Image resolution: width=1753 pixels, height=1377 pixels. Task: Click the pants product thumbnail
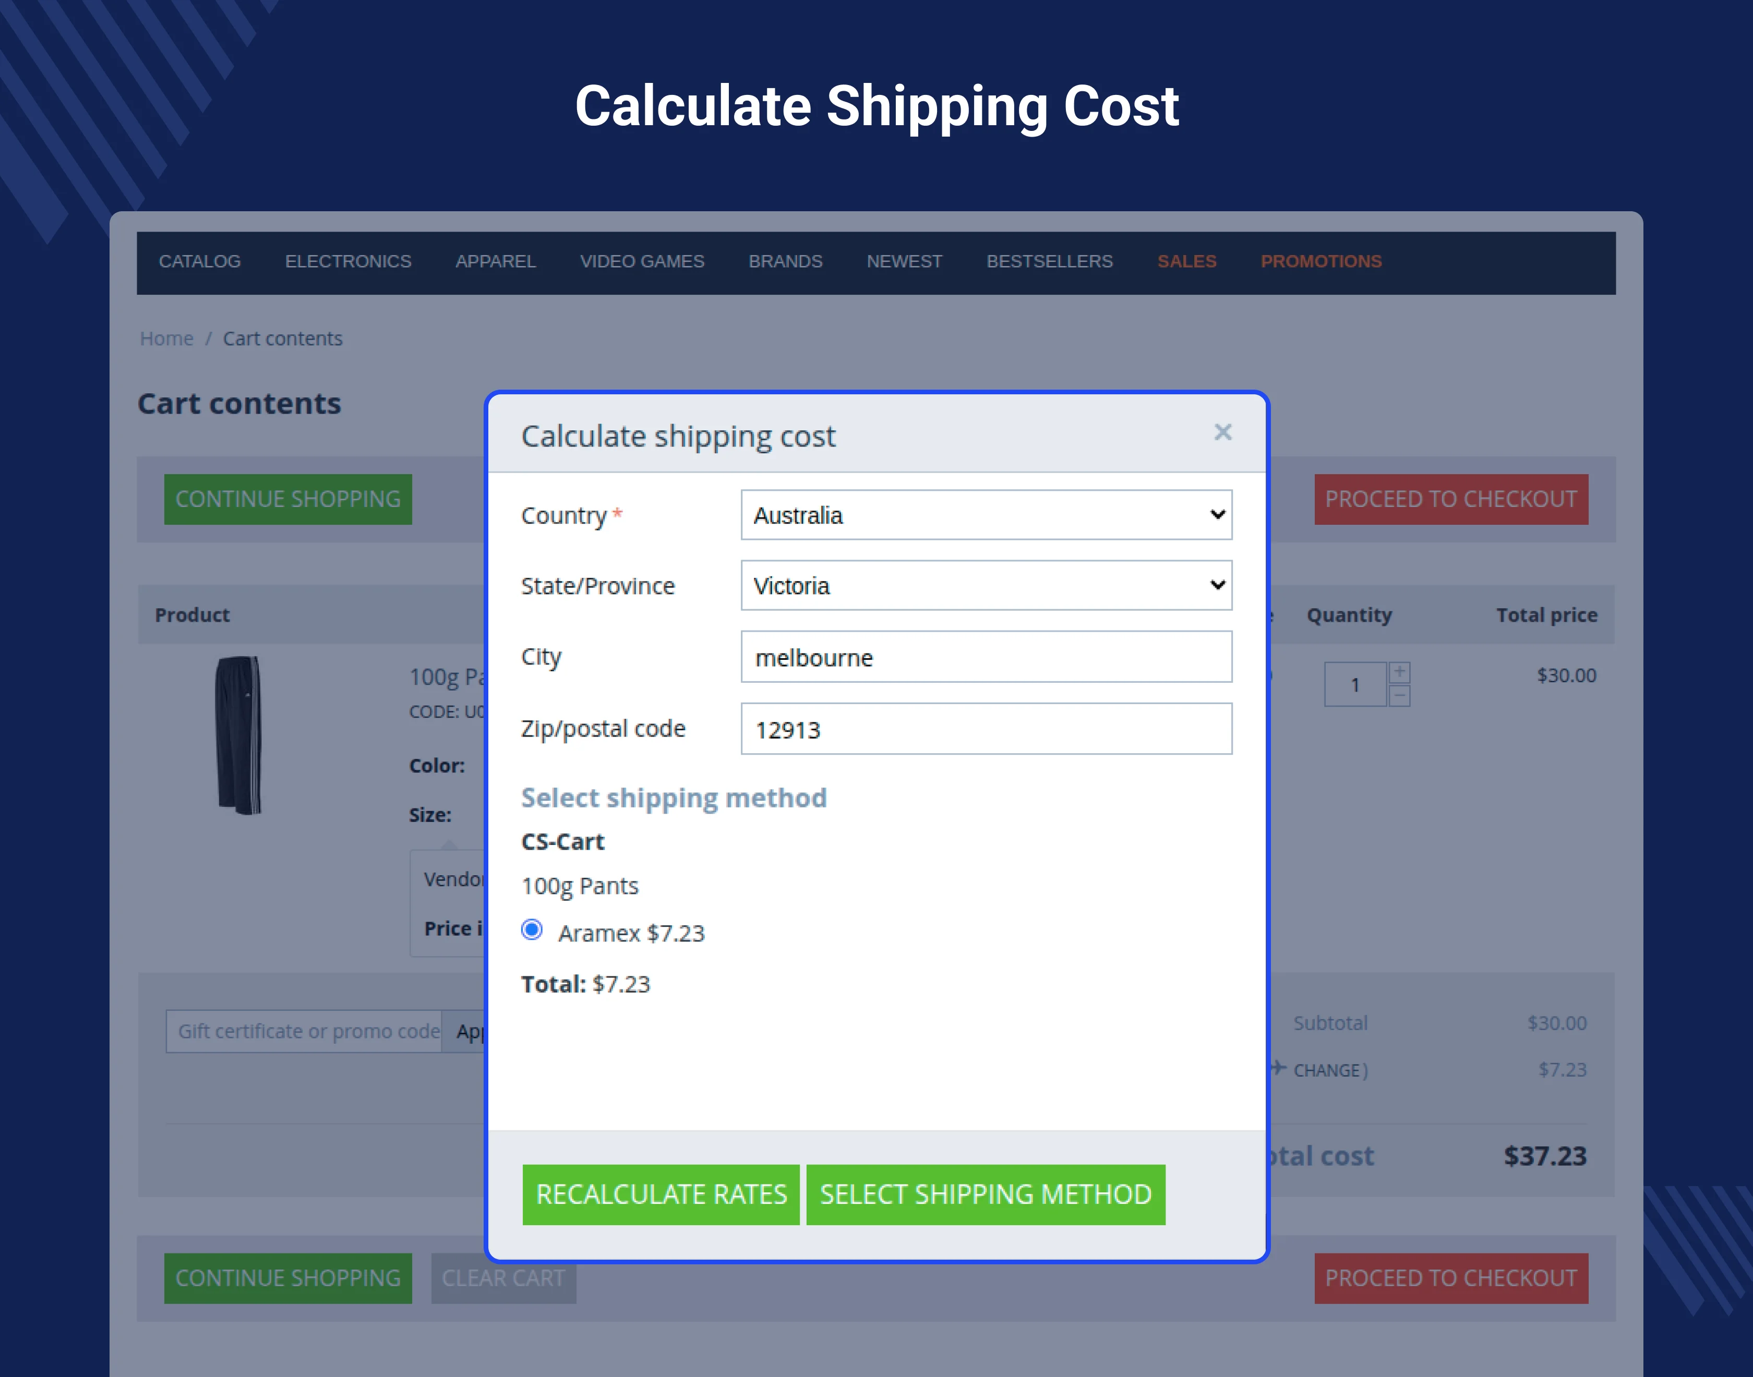238,734
